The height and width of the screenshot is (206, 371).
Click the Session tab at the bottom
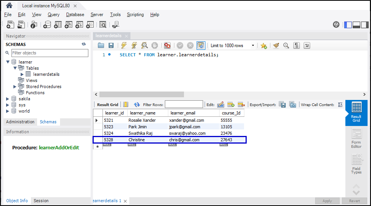41,201
